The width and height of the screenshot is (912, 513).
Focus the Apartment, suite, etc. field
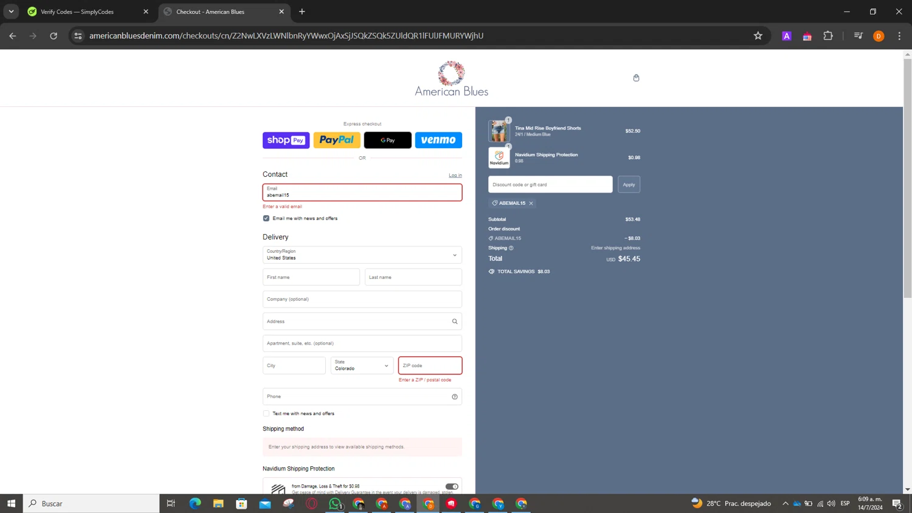(x=362, y=343)
